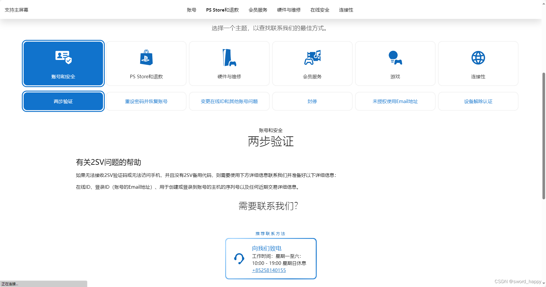Screen dimensions: 546x287
Task: Select the 重设密码并恢复账号 subtopic
Action: point(146,101)
